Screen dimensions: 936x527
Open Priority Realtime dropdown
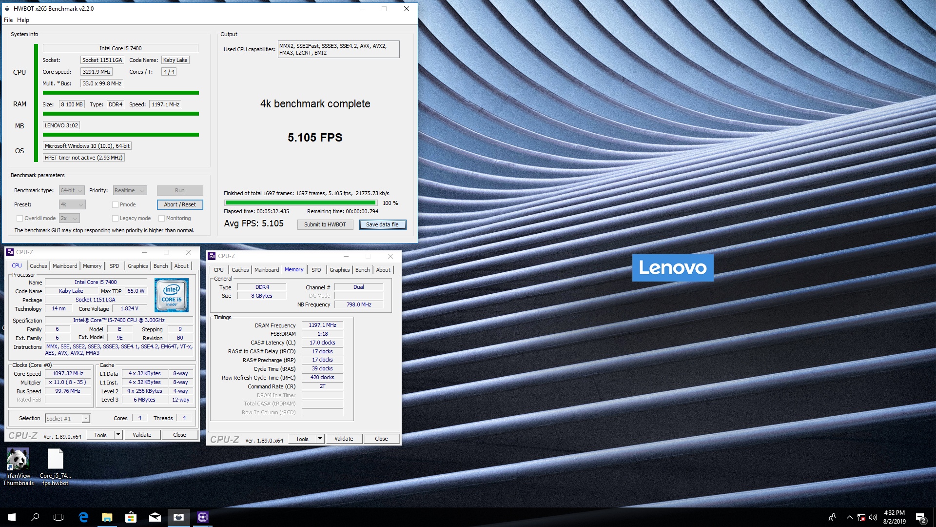[x=130, y=190]
